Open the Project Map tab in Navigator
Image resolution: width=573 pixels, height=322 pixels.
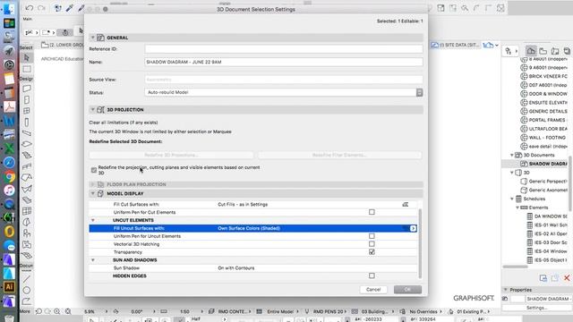[531, 51]
